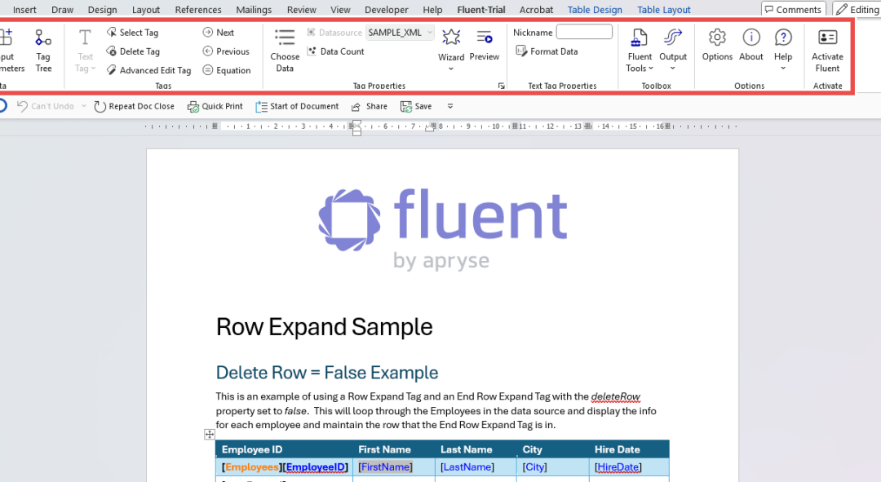This screenshot has width=881, height=482.
Task: Click the Hire Date column header
Action: 617,449
